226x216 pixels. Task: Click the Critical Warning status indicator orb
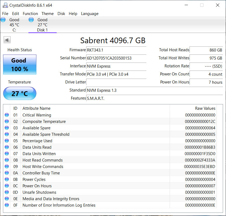coord(7,115)
